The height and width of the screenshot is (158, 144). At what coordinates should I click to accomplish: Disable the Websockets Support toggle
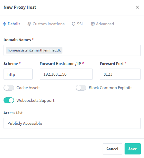pos(9,100)
